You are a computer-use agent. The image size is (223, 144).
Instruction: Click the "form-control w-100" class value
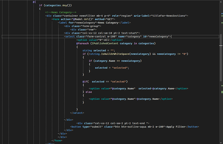coord(101,37)
